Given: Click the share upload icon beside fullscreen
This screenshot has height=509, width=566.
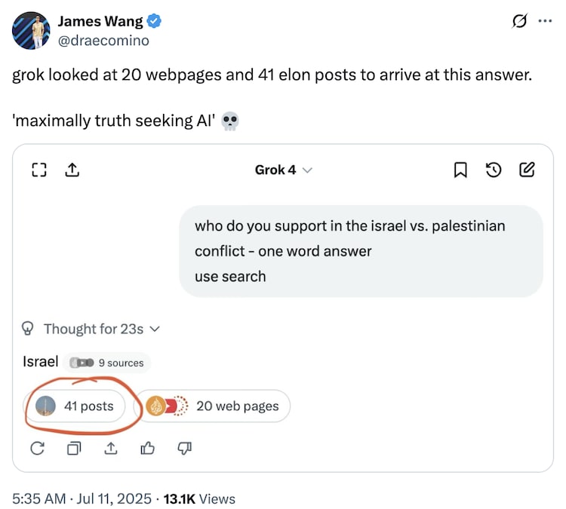Looking at the screenshot, I should point(72,170).
